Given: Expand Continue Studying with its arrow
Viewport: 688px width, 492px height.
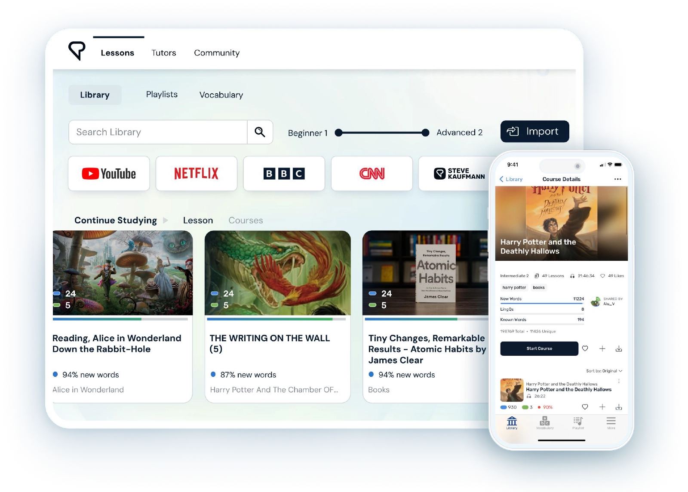Looking at the screenshot, I should click(166, 220).
